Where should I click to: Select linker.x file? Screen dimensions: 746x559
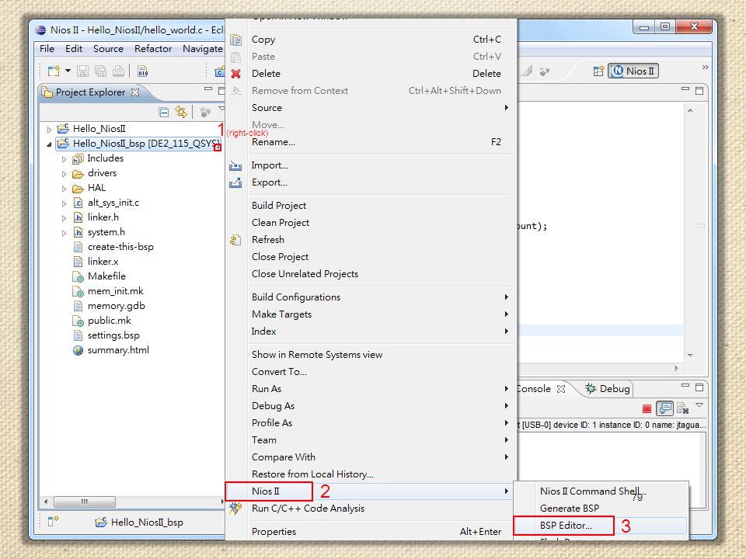103,262
